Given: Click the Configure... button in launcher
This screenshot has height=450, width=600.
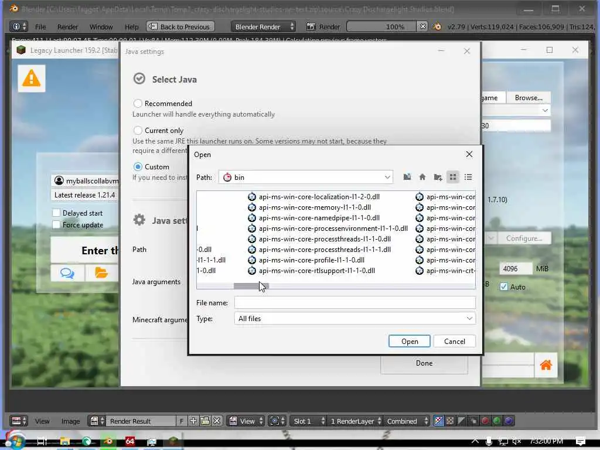Looking at the screenshot, I should coord(524,238).
